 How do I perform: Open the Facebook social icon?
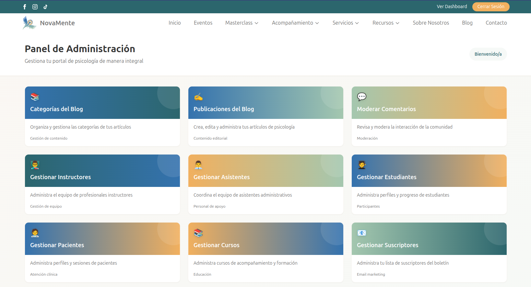(x=25, y=7)
